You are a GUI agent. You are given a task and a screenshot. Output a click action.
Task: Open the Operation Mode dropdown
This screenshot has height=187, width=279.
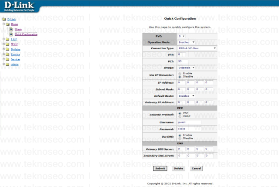coord(186,42)
